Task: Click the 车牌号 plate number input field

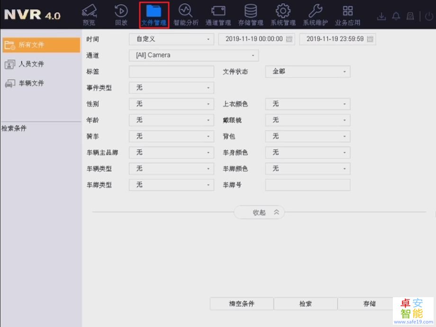Action: click(x=307, y=185)
